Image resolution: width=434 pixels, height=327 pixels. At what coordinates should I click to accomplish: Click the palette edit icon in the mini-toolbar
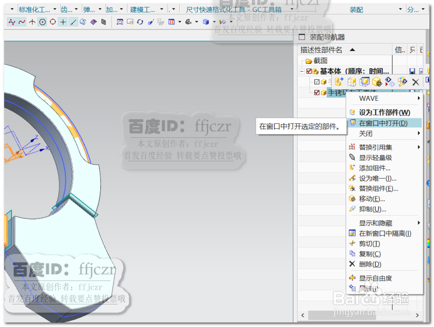(401, 81)
